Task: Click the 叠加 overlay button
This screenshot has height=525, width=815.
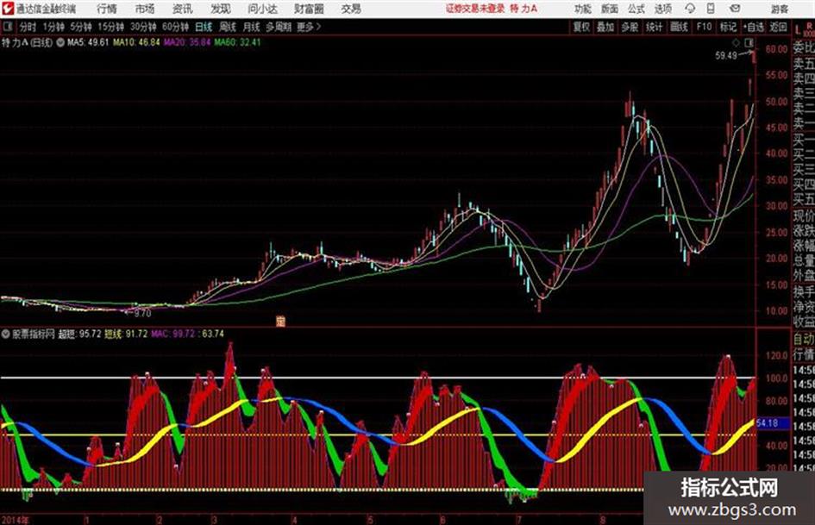Action: pyautogui.click(x=605, y=27)
